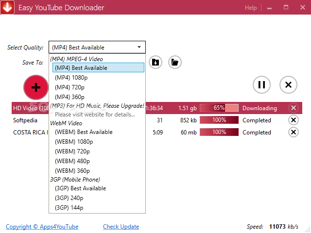Select (MP4) Best Available option
The image size is (311, 233).
(98, 67)
